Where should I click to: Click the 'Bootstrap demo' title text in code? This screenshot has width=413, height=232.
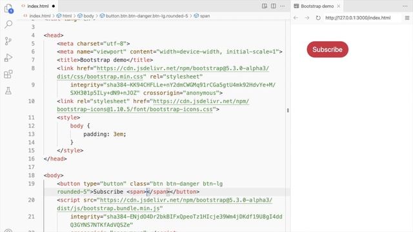103,60
